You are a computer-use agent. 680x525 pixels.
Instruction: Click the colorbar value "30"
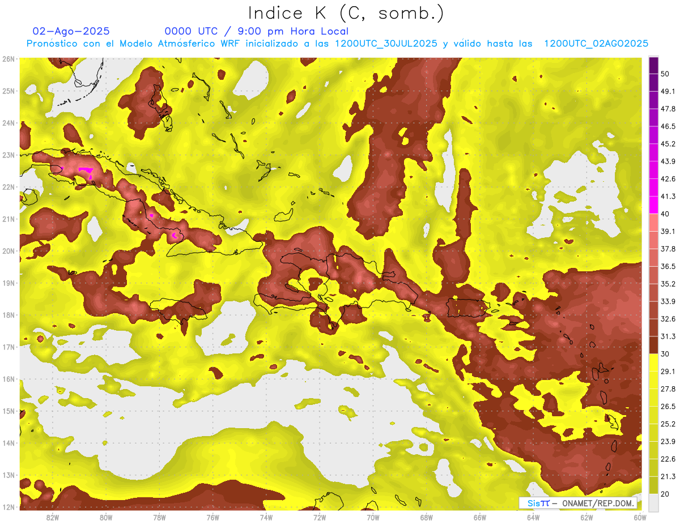[x=665, y=354]
